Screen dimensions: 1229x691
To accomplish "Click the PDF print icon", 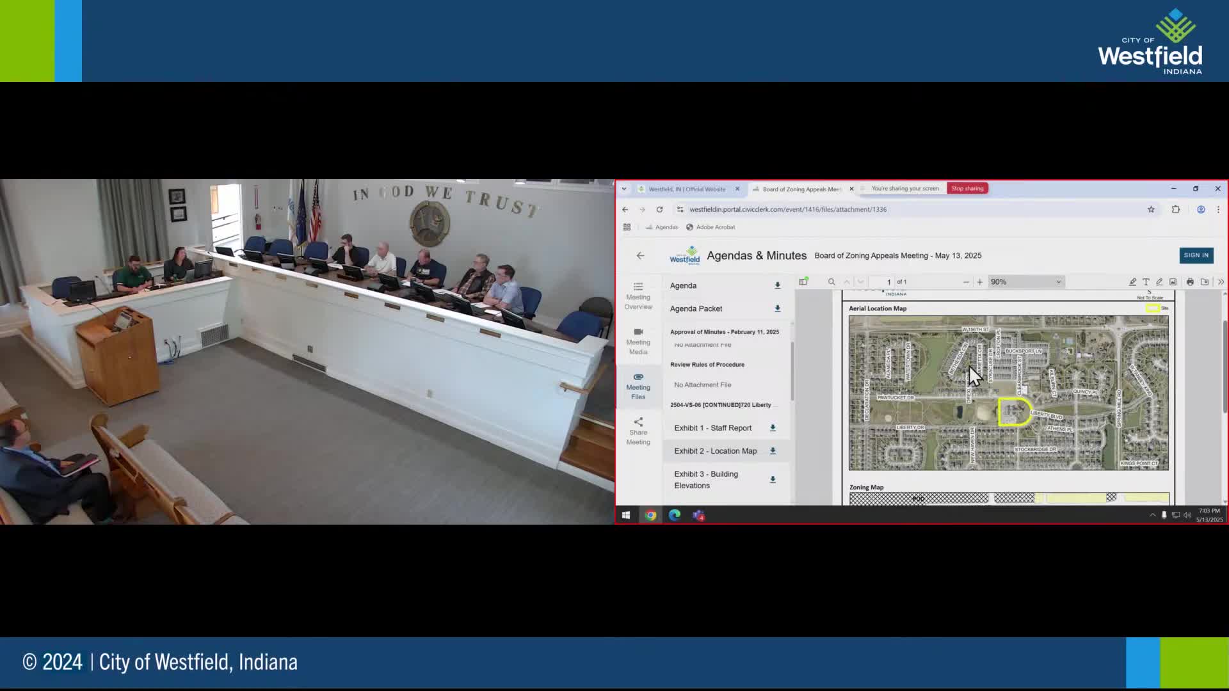I will (1190, 282).
